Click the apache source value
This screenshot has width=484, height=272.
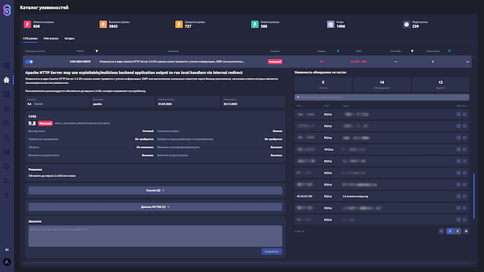tap(98, 104)
